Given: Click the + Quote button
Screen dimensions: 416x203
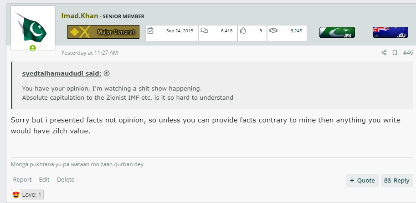Looking at the screenshot, I should point(362,181).
